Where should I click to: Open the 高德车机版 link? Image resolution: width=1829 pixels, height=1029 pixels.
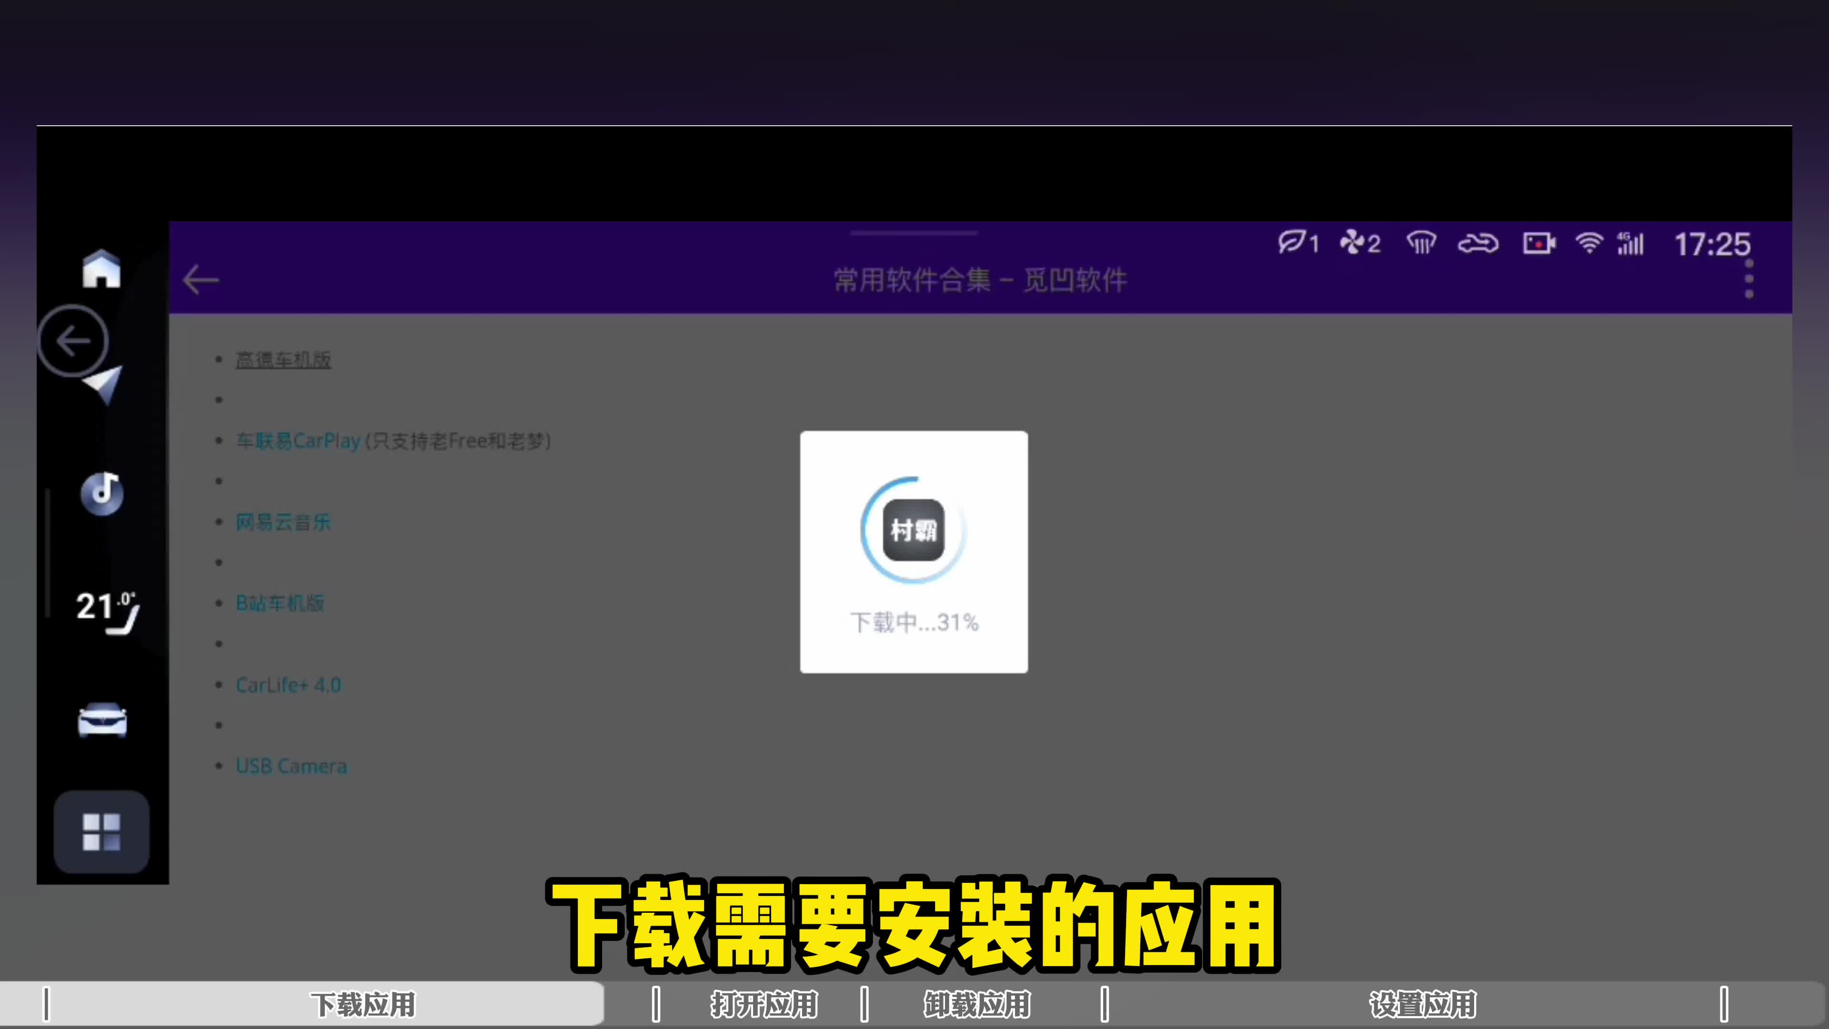click(x=283, y=360)
